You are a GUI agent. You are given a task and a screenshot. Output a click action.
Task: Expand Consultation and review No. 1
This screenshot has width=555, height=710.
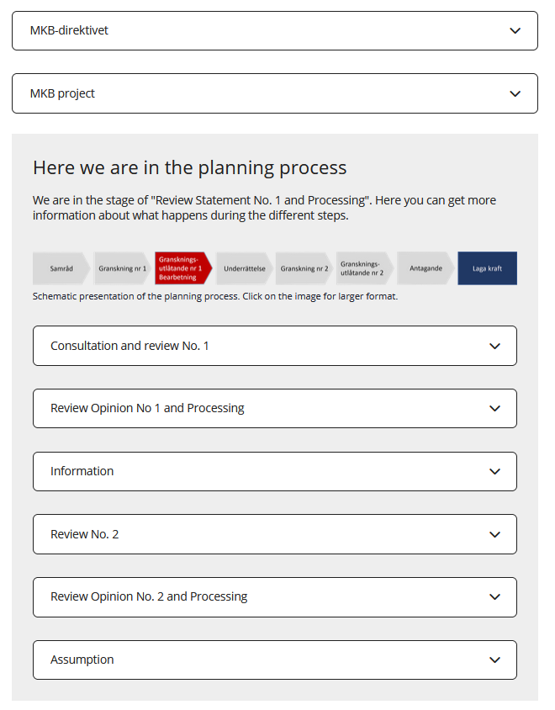coord(274,346)
